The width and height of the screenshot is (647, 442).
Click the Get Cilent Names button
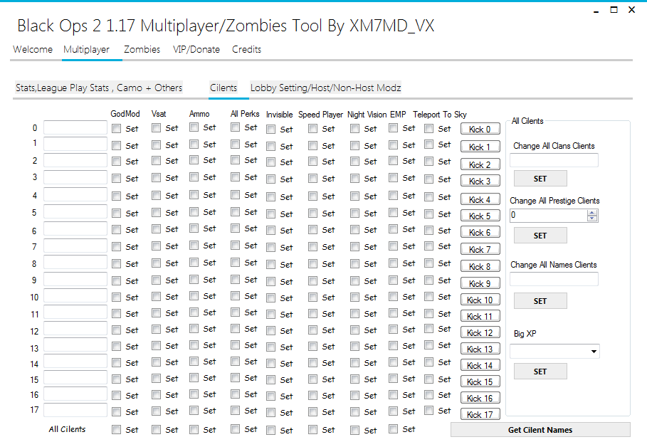tap(540, 430)
